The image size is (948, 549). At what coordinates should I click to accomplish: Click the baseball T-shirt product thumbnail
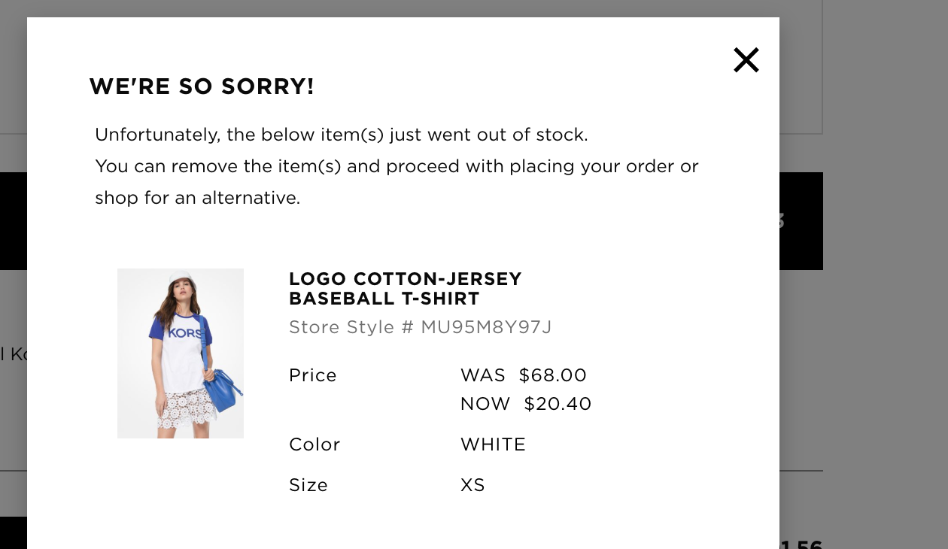[181, 353]
